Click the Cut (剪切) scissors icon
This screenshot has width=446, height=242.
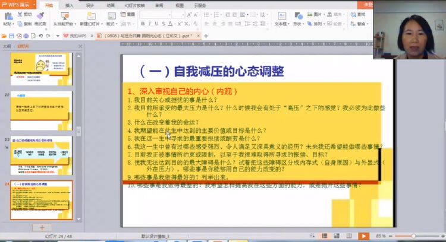click(20, 14)
